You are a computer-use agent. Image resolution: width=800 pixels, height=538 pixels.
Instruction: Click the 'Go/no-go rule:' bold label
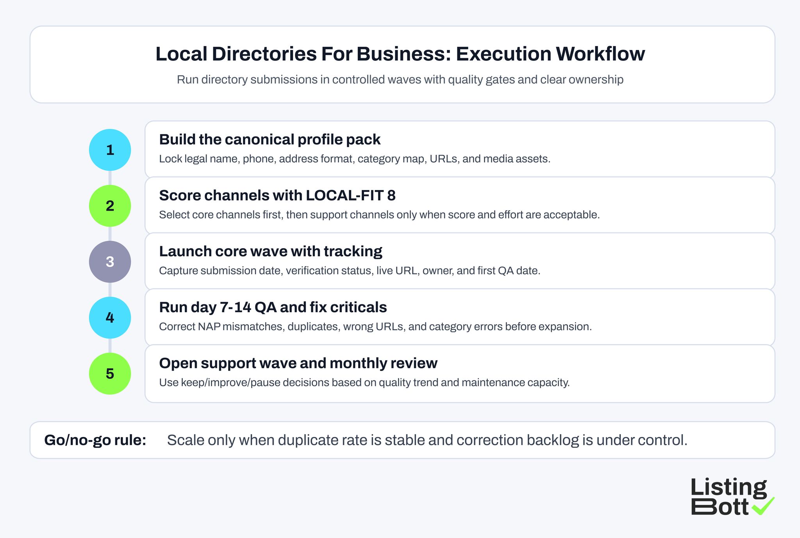pyautogui.click(x=95, y=440)
